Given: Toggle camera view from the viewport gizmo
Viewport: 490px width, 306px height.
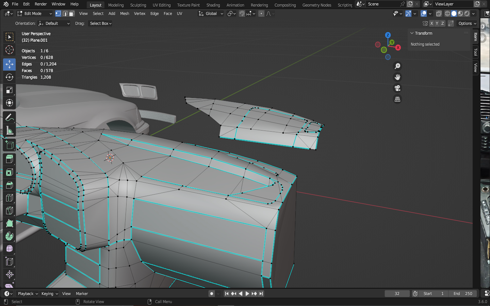Looking at the screenshot, I should (397, 88).
